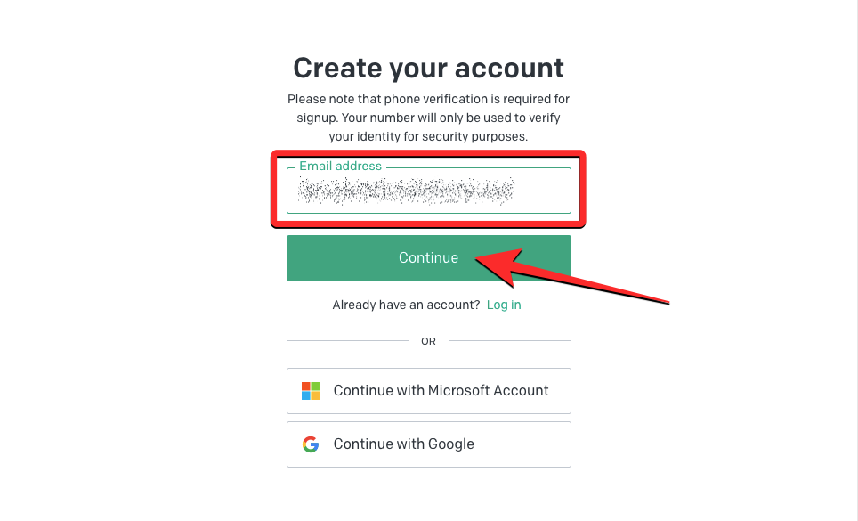Choose Continue with Microsoft Account
Screen dimensions: 858x521
click(428, 391)
